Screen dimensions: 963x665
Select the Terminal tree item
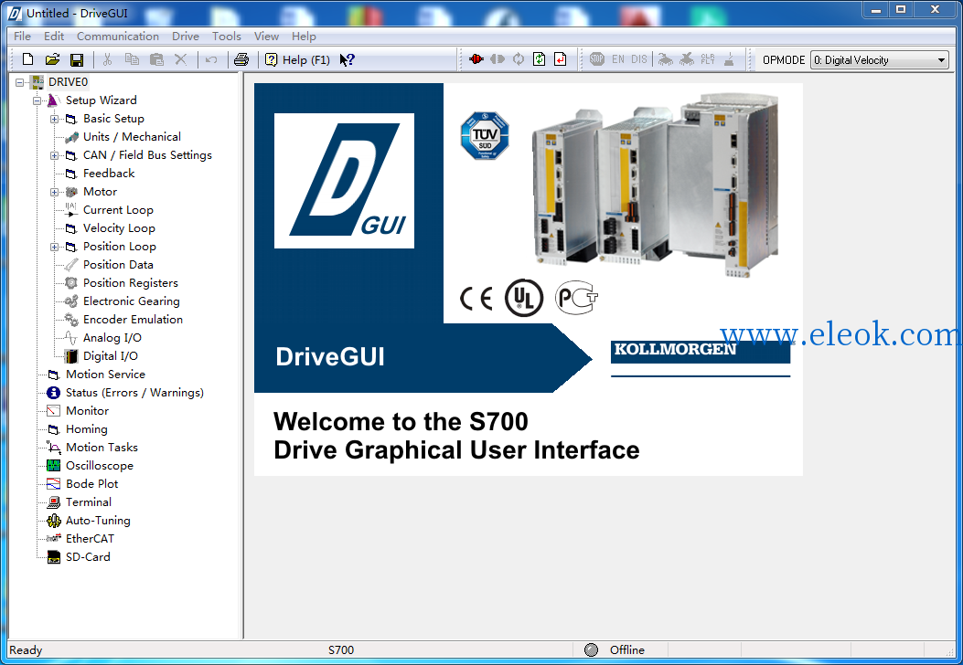point(89,502)
